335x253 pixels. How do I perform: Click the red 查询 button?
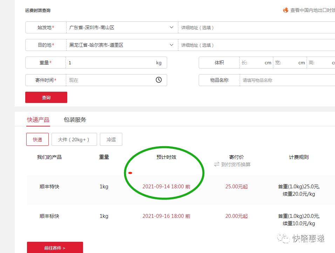[46, 97]
